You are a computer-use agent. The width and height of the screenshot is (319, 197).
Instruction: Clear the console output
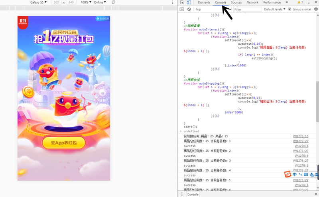189,9
